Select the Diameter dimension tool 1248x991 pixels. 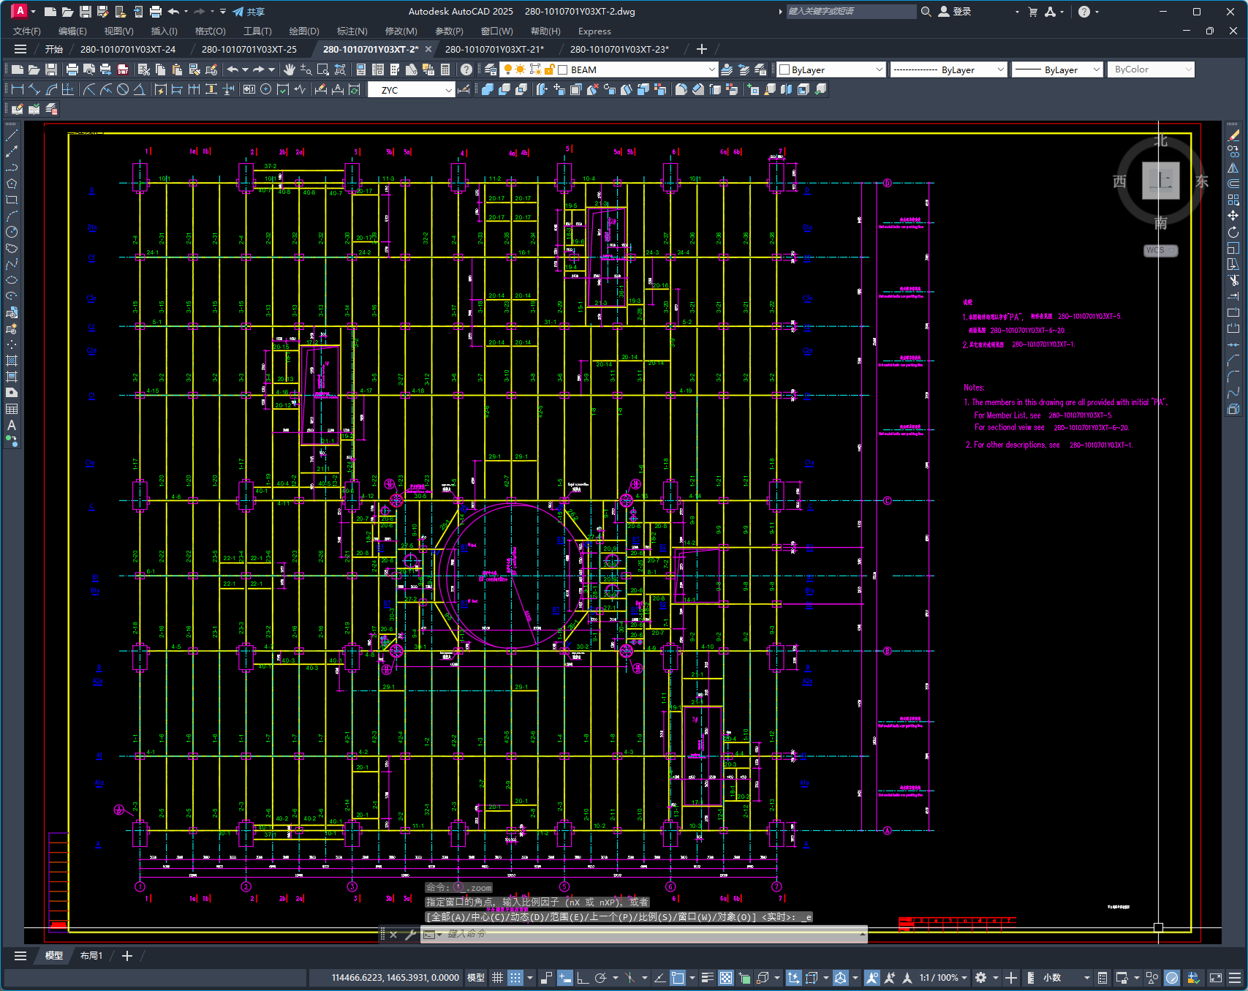click(x=123, y=89)
